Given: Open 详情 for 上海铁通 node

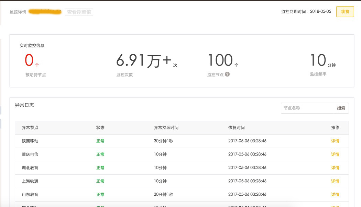Looking at the screenshot, I should [x=335, y=181].
